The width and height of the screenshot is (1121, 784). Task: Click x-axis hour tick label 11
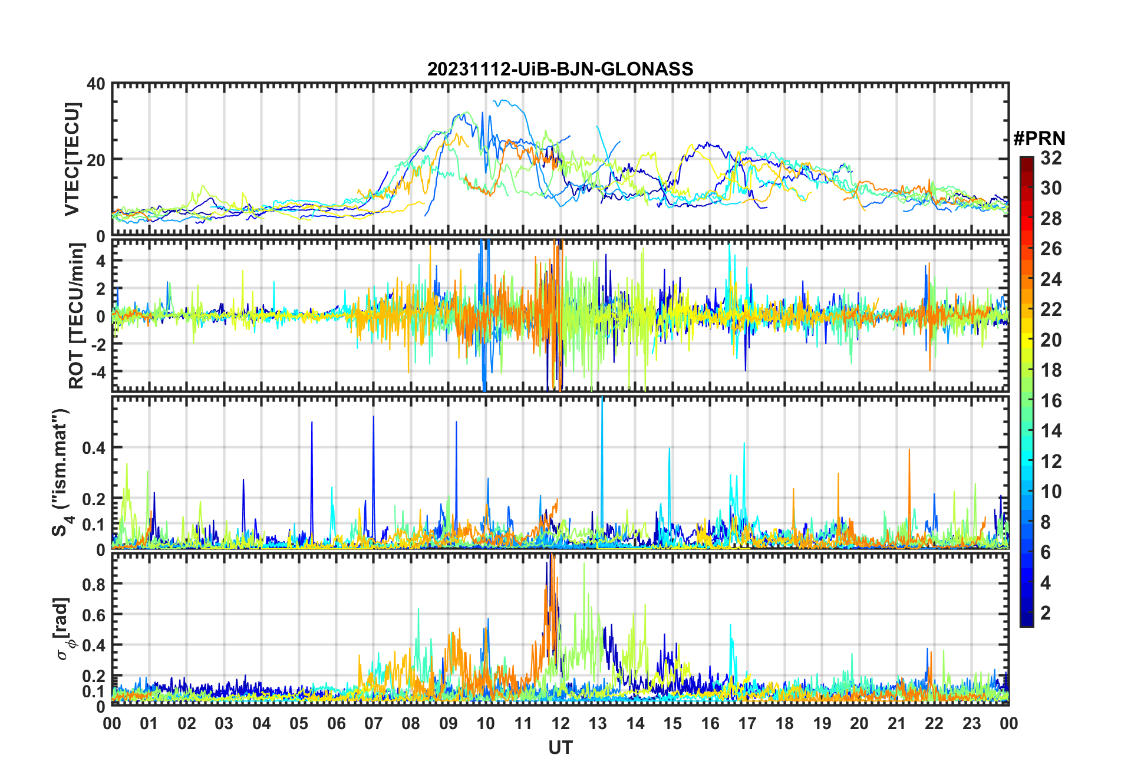click(x=523, y=723)
